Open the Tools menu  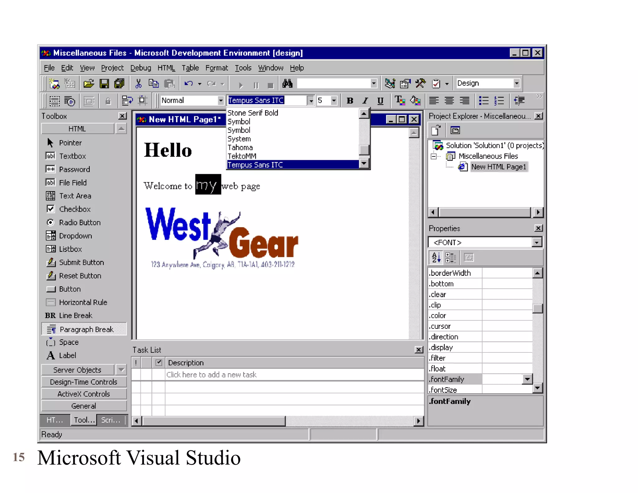click(243, 68)
